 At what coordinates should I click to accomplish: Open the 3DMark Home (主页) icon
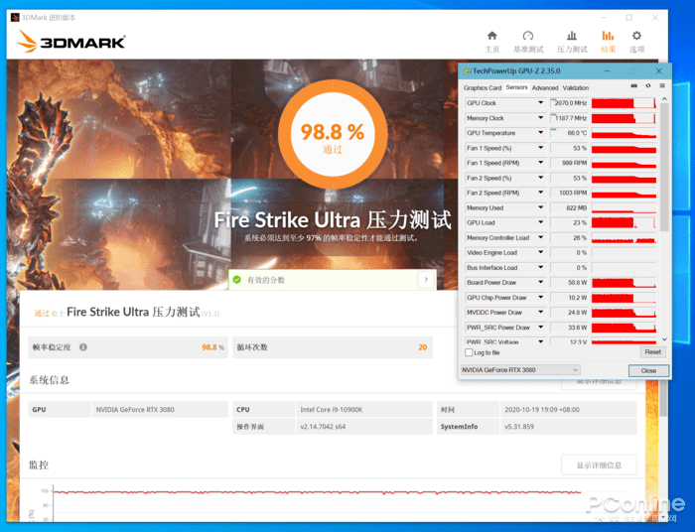[492, 36]
